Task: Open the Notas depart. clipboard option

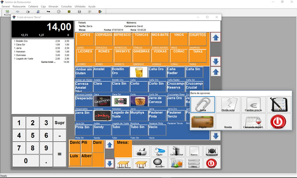Action: click(x=279, y=104)
